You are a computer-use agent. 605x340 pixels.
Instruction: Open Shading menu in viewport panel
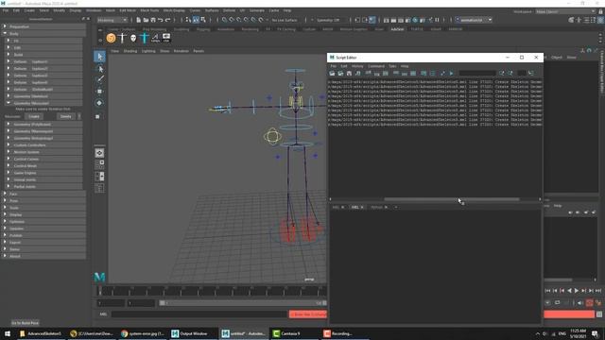(x=130, y=51)
